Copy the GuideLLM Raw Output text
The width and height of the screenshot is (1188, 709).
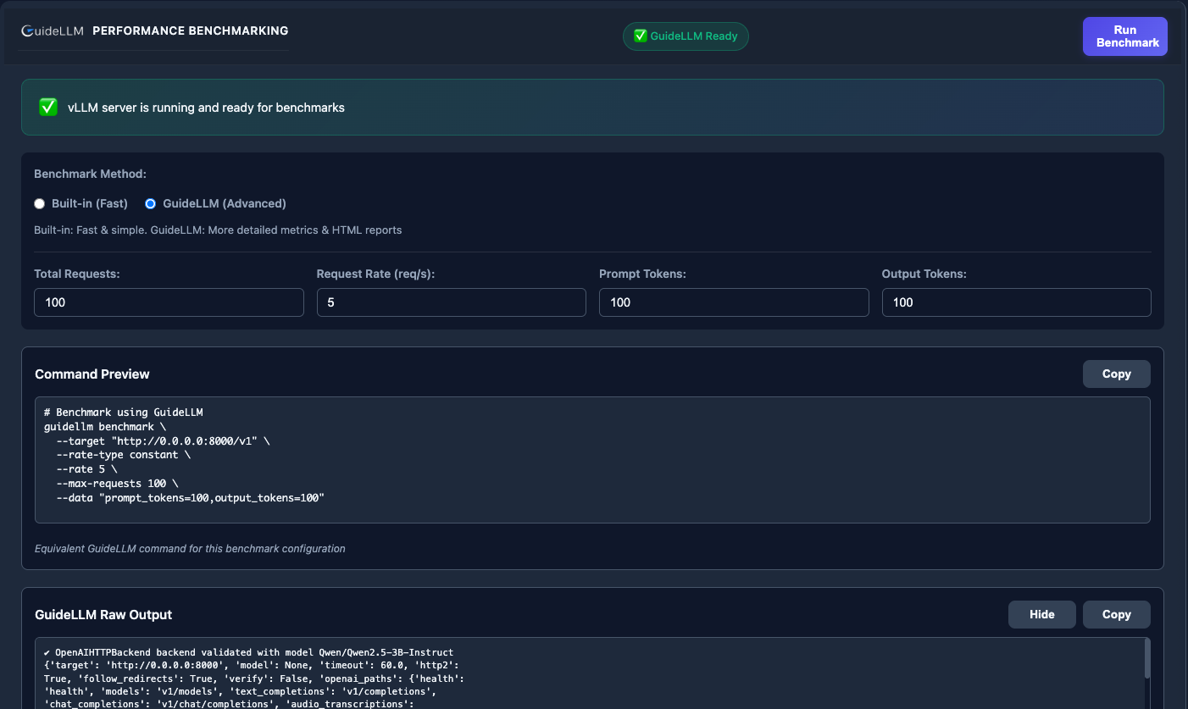point(1116,614)
